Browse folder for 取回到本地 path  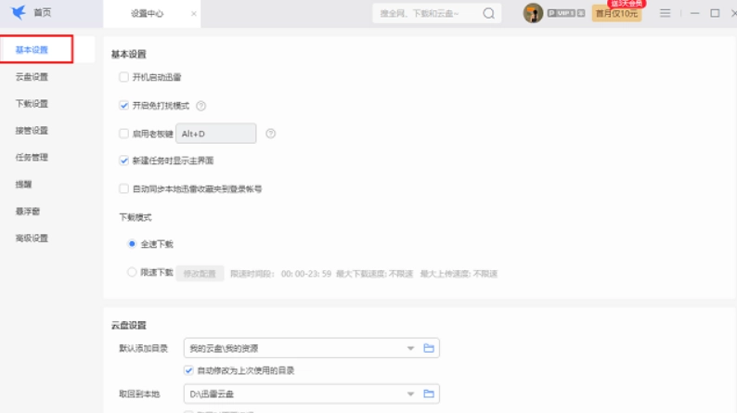(x=429, y=394)
